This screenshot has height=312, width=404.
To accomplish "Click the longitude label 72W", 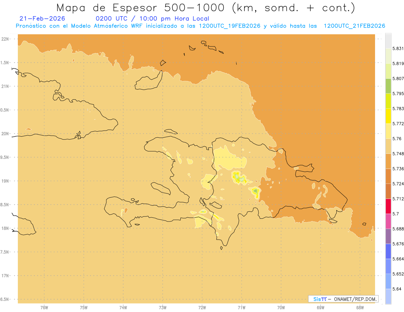I will click(202, 307).
